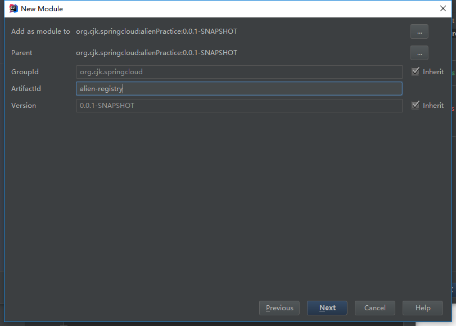Image resolution: width=456 pixels, height=326 pixels.
Task: Select the Add as module to project text
Action: click(156, 31)
